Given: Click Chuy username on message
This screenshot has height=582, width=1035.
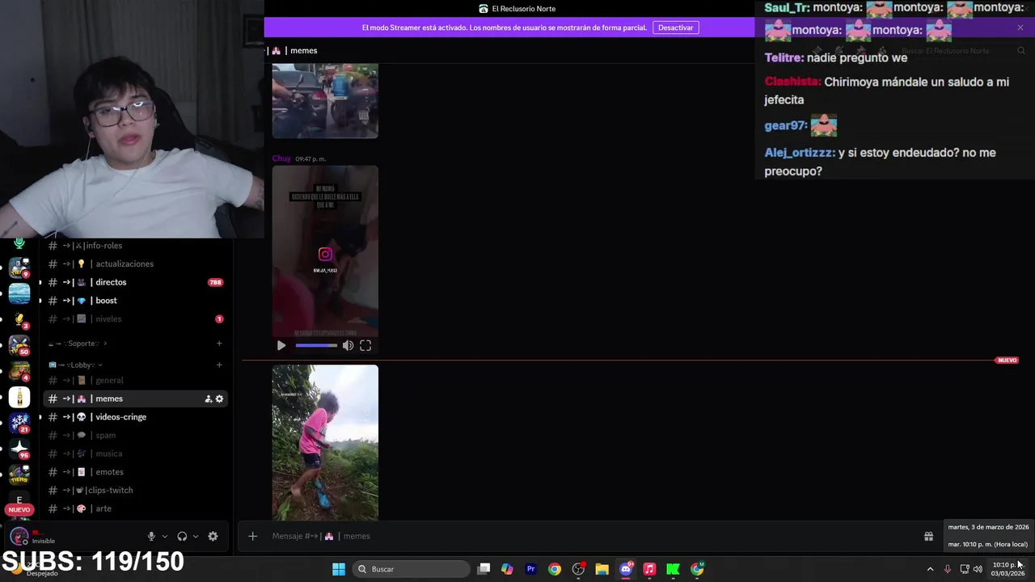Looking at the screenshot, I should tap(281, 158).
